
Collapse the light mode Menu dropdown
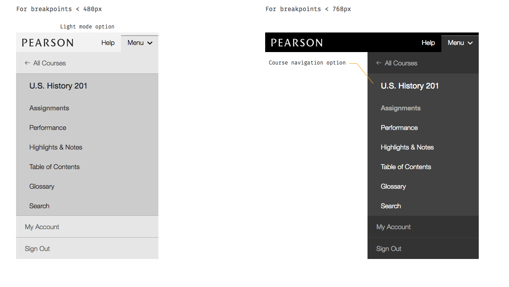(139, 43)
